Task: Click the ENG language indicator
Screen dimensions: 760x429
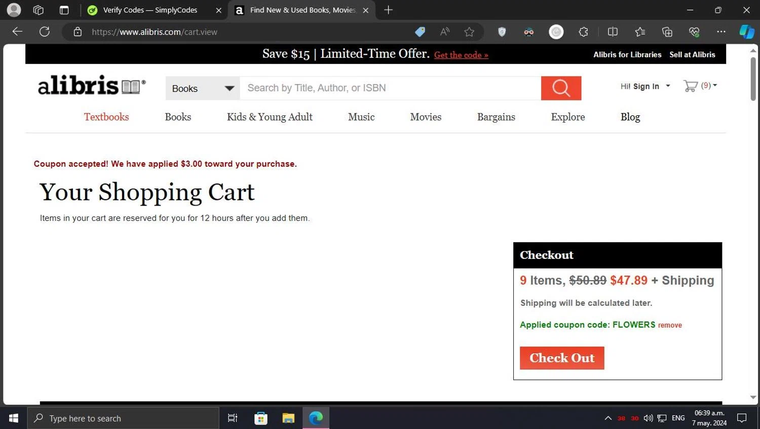Action: (x=678, y=418)
